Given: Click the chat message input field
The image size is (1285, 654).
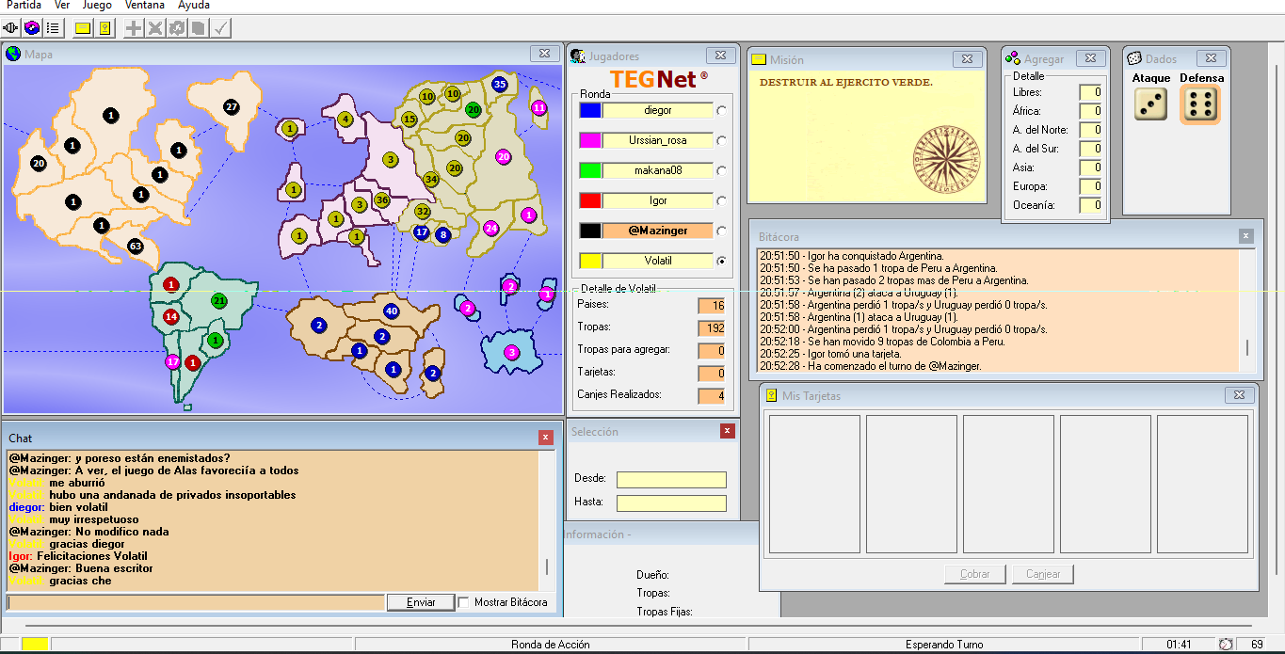Looking at the screenshot, I should pos(195,602).
